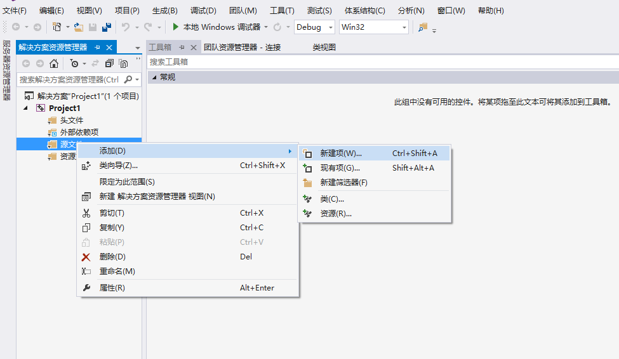Choose 类(C)... from the submenu
Image resolution: width=619 pixels, height=359 pixels.
(374, 199)
